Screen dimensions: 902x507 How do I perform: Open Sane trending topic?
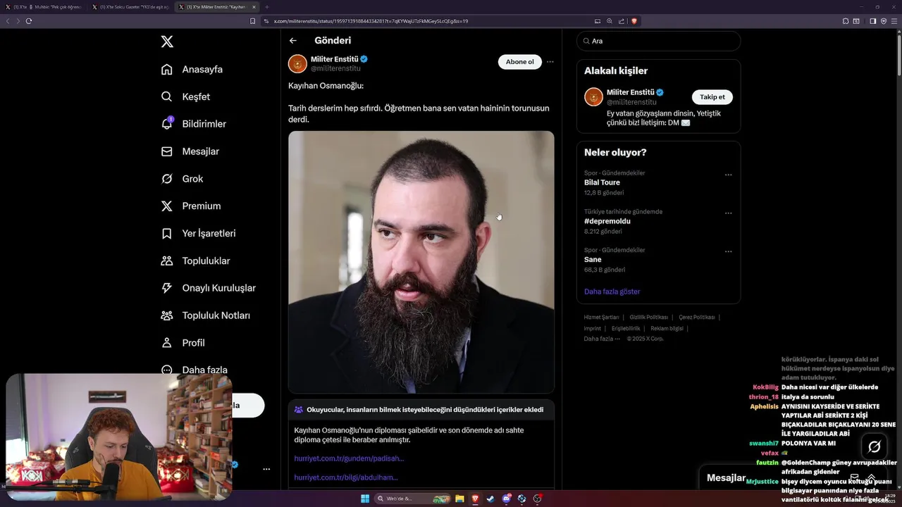pos(593,260)
